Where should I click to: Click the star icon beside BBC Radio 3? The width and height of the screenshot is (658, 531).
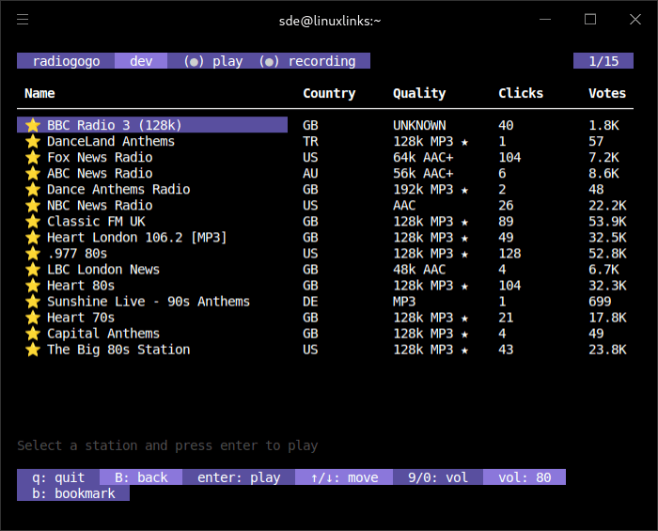(x=33, y=125)
